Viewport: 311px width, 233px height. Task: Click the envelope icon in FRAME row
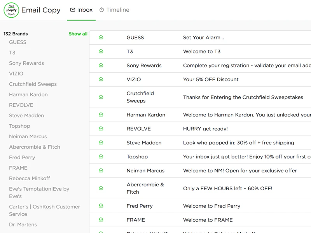(x=101, y=219)
